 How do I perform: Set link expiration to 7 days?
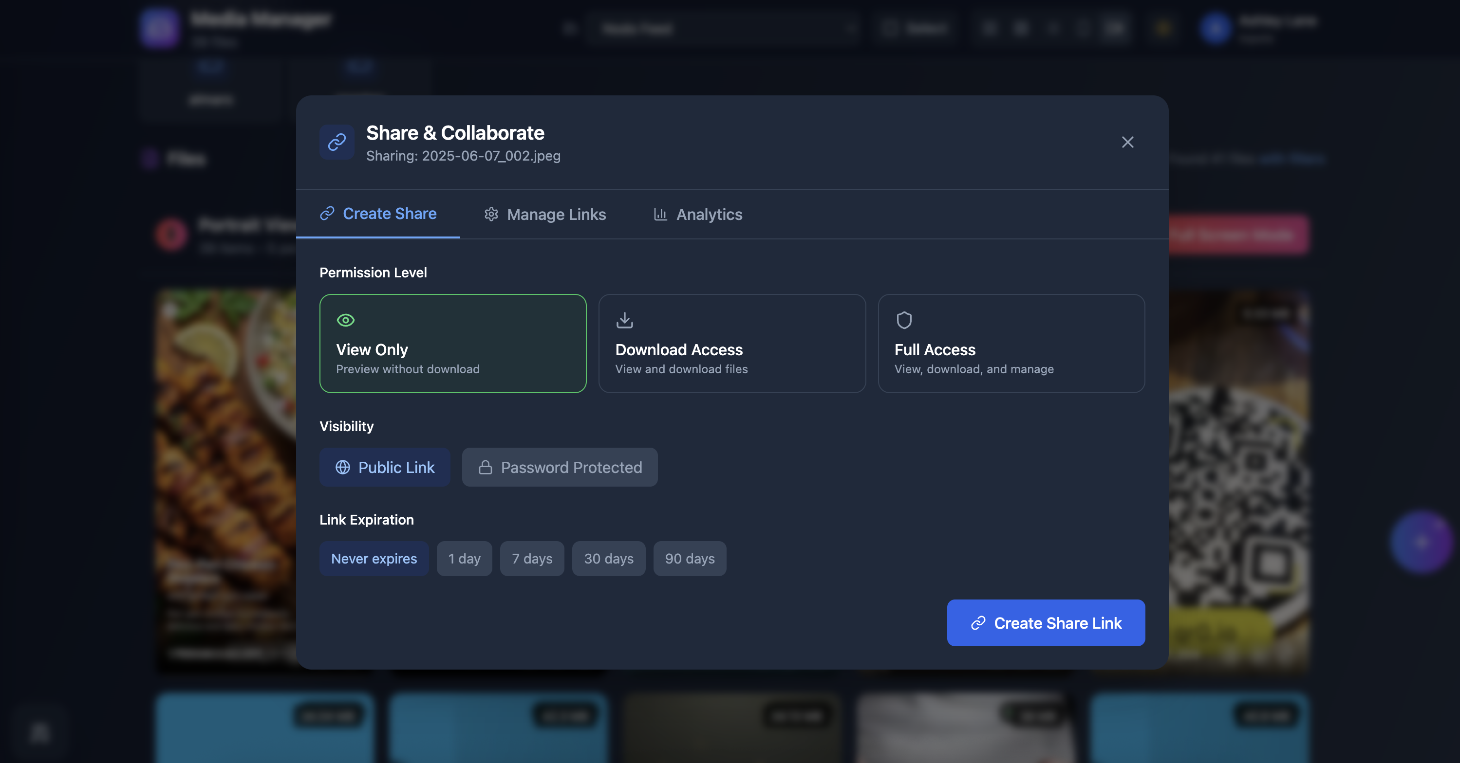coord(532,559)
